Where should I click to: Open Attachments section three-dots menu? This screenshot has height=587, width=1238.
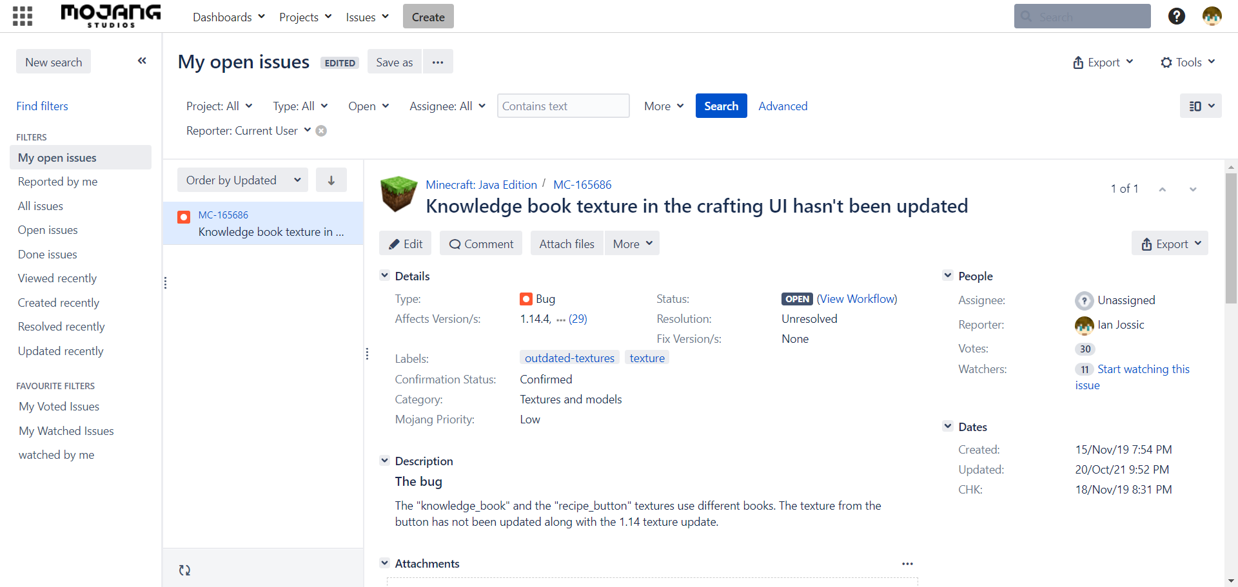click(x=907, y=564)
